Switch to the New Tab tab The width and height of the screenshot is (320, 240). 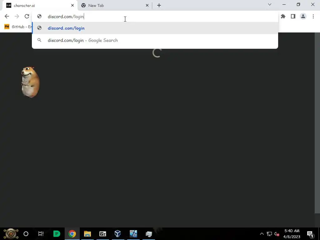tap(115, 6)
